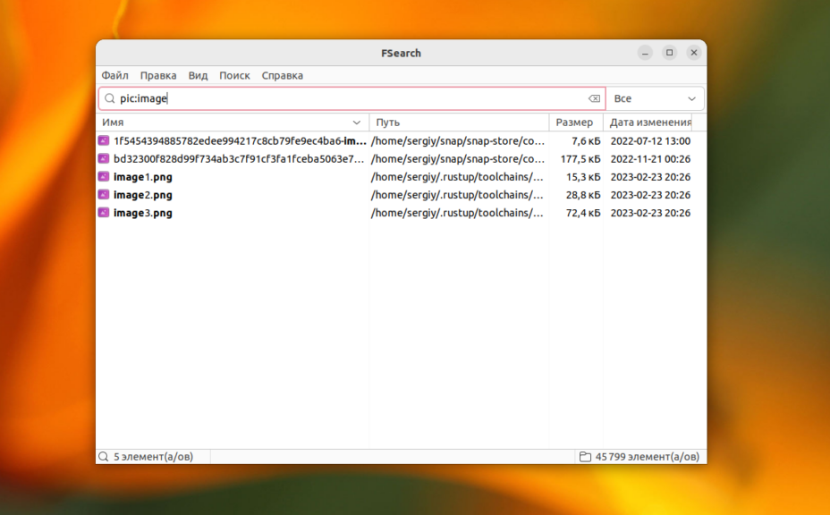Click the image2.png file icon

[104, 195]
